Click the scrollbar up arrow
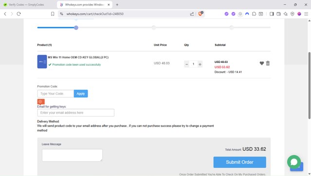 point(309,20)
